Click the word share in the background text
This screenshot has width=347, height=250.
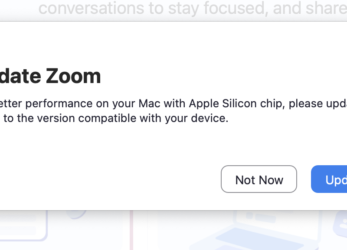click(x=329, y=9)
